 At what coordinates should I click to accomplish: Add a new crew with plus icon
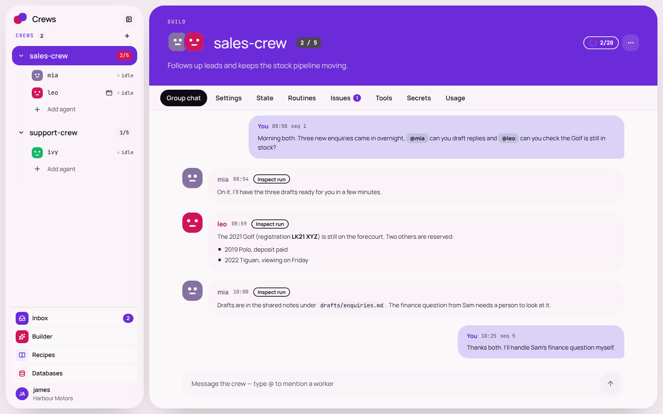pyautogui.click(x=127, y=36)
